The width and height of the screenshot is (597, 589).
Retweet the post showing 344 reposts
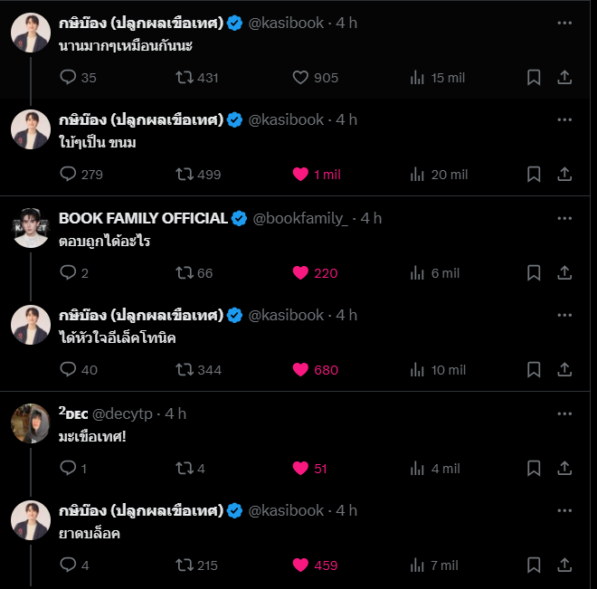point(185,370)
